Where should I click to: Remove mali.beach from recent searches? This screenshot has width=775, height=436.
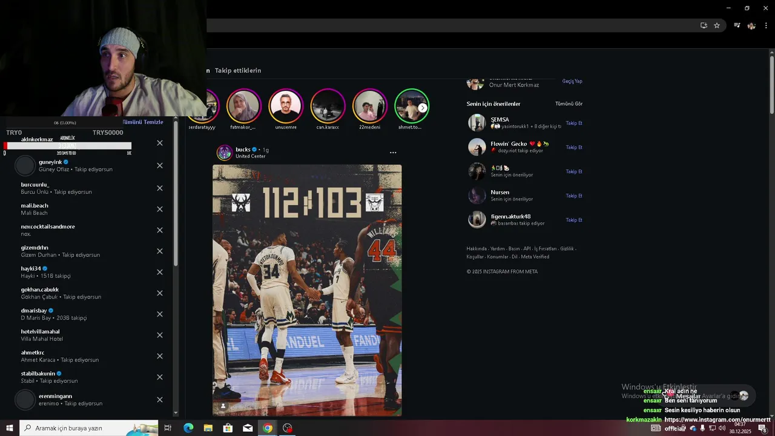160,209
